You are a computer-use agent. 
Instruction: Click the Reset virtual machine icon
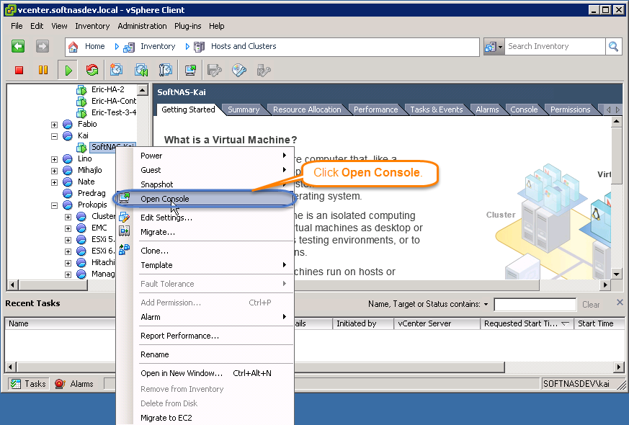92,70
